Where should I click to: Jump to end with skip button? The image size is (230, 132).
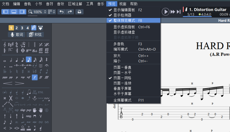coord(178,12)
